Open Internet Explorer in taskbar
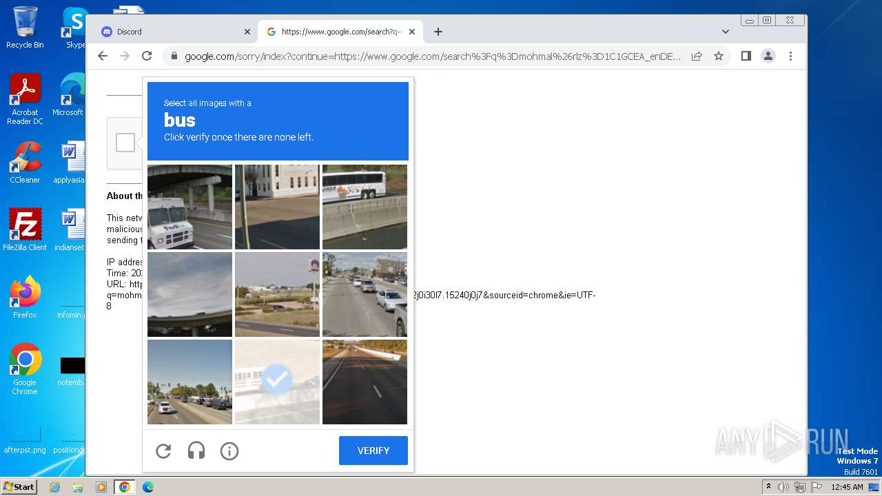 (54, 487)
